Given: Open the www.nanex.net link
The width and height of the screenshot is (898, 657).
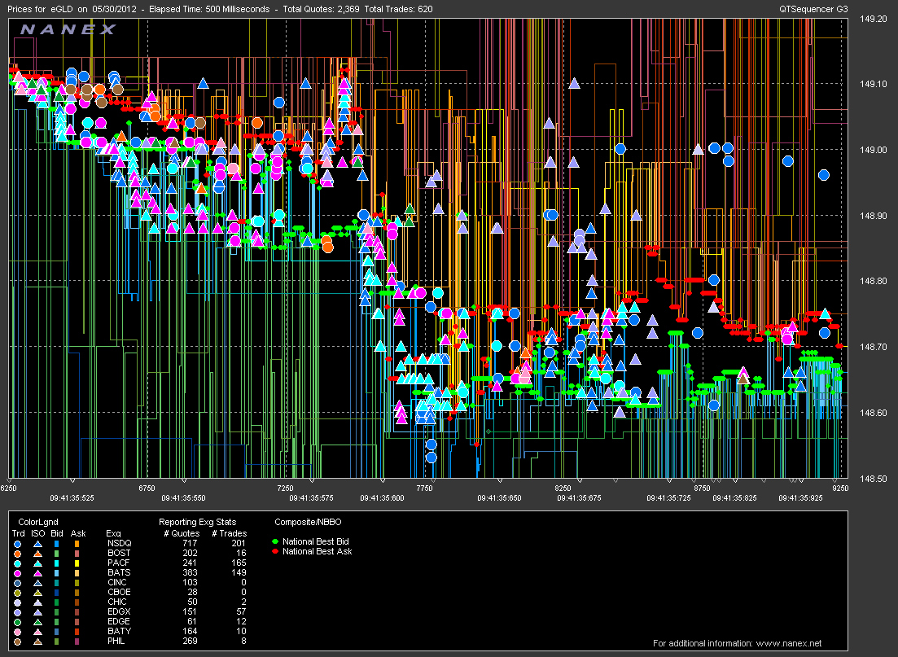Looking at the screenshot, I should coord(789,643).
